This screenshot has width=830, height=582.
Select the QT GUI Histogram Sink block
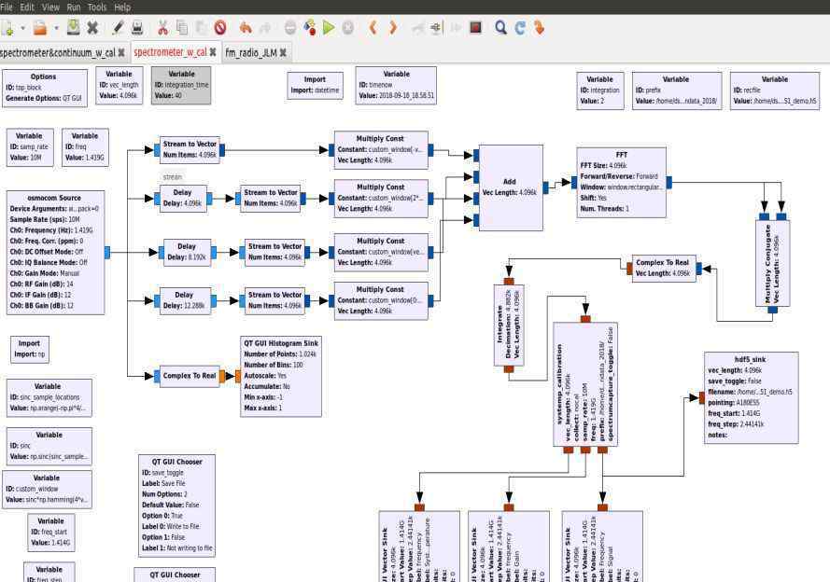280,376
